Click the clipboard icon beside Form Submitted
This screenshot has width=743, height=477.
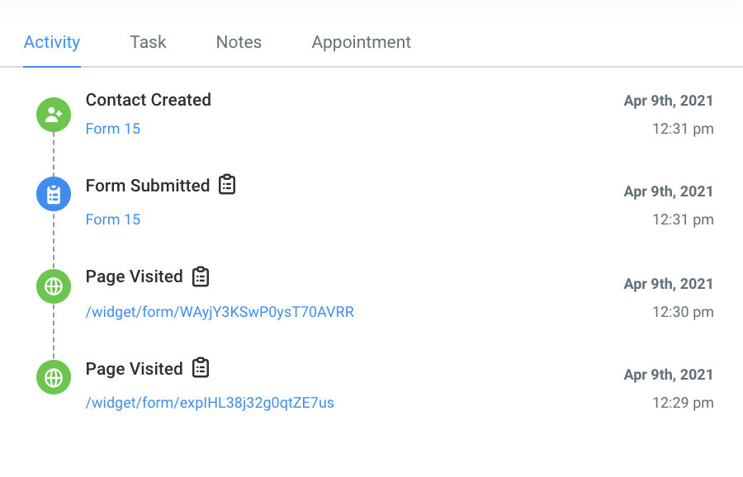coord(227,185)
